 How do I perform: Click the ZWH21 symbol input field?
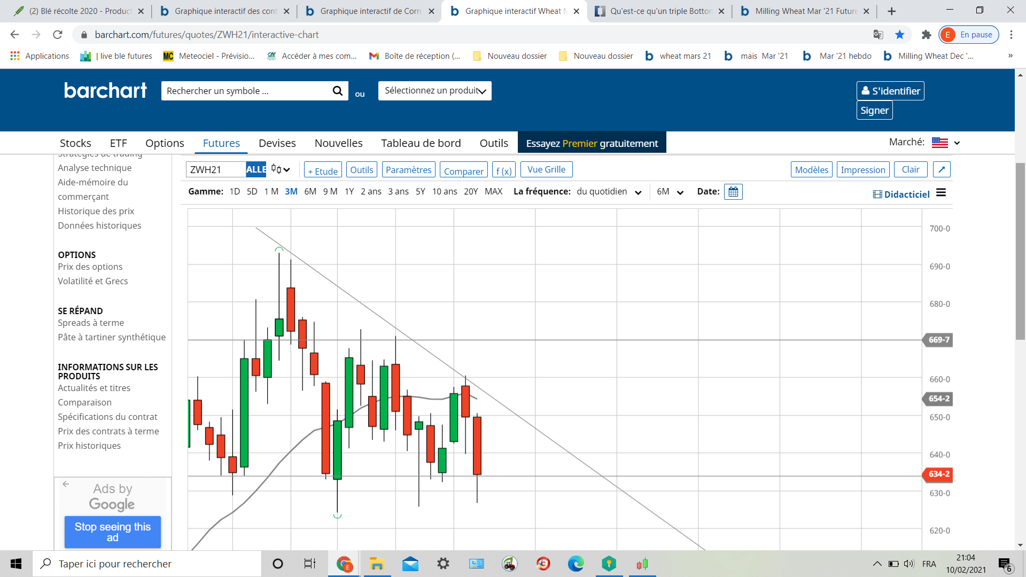tap(215, 169)
